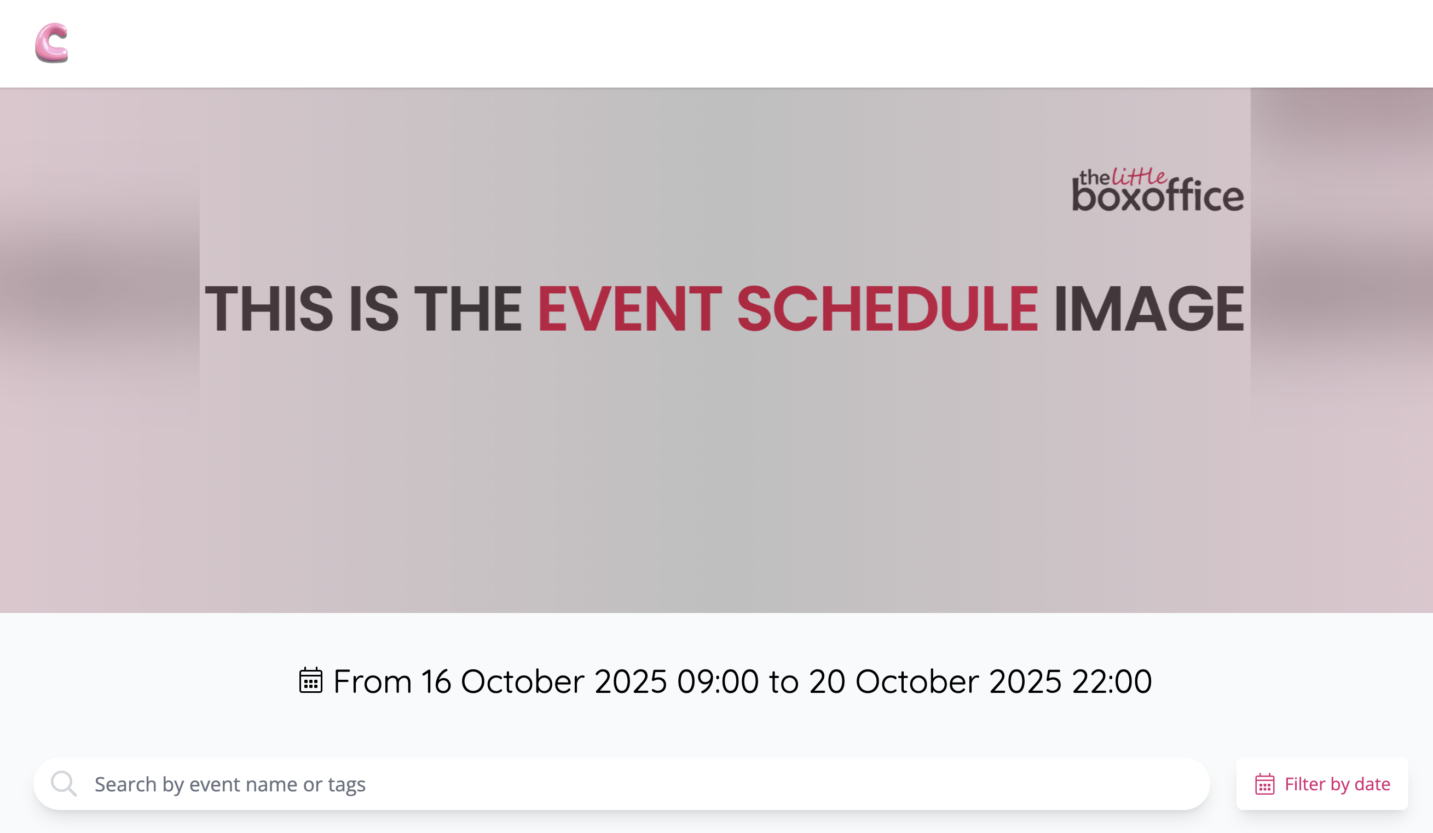The height and width of the screenshot is (833, 1433).
Task: Click the start date 16 October 2025
Action: pyautogui.click(x=544, y=681)
